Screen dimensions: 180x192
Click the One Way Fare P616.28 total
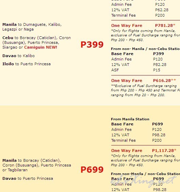144,81
